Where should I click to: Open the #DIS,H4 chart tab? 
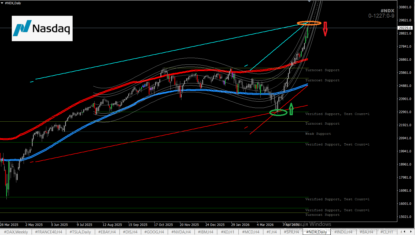tap(130, 232)
